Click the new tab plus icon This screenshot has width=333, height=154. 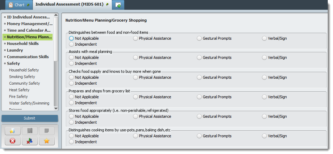(118, 5)
